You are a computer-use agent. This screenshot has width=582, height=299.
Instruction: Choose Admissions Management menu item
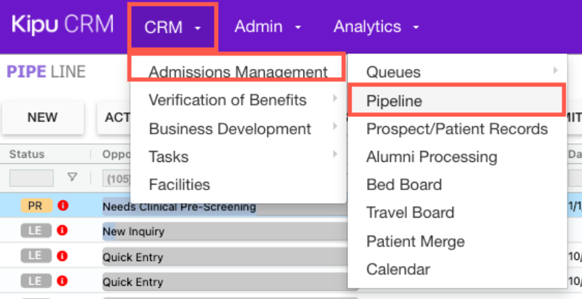click(237, 72)
